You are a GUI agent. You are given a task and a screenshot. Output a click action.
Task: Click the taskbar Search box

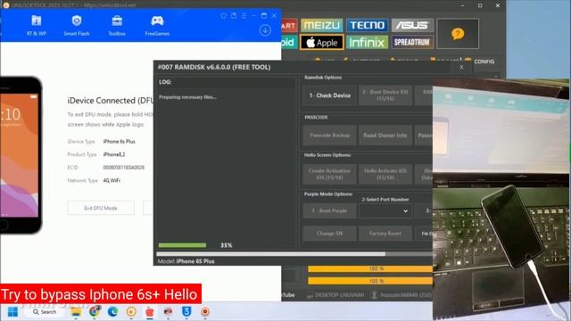45,312
